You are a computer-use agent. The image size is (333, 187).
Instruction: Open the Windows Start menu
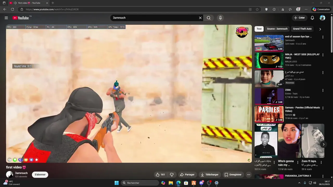click(117, 183)
